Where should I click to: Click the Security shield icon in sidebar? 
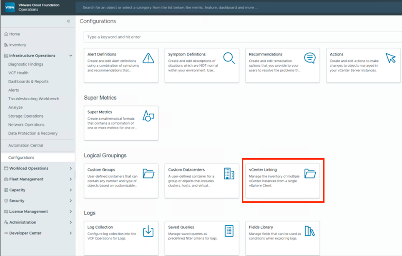(6, 201)
